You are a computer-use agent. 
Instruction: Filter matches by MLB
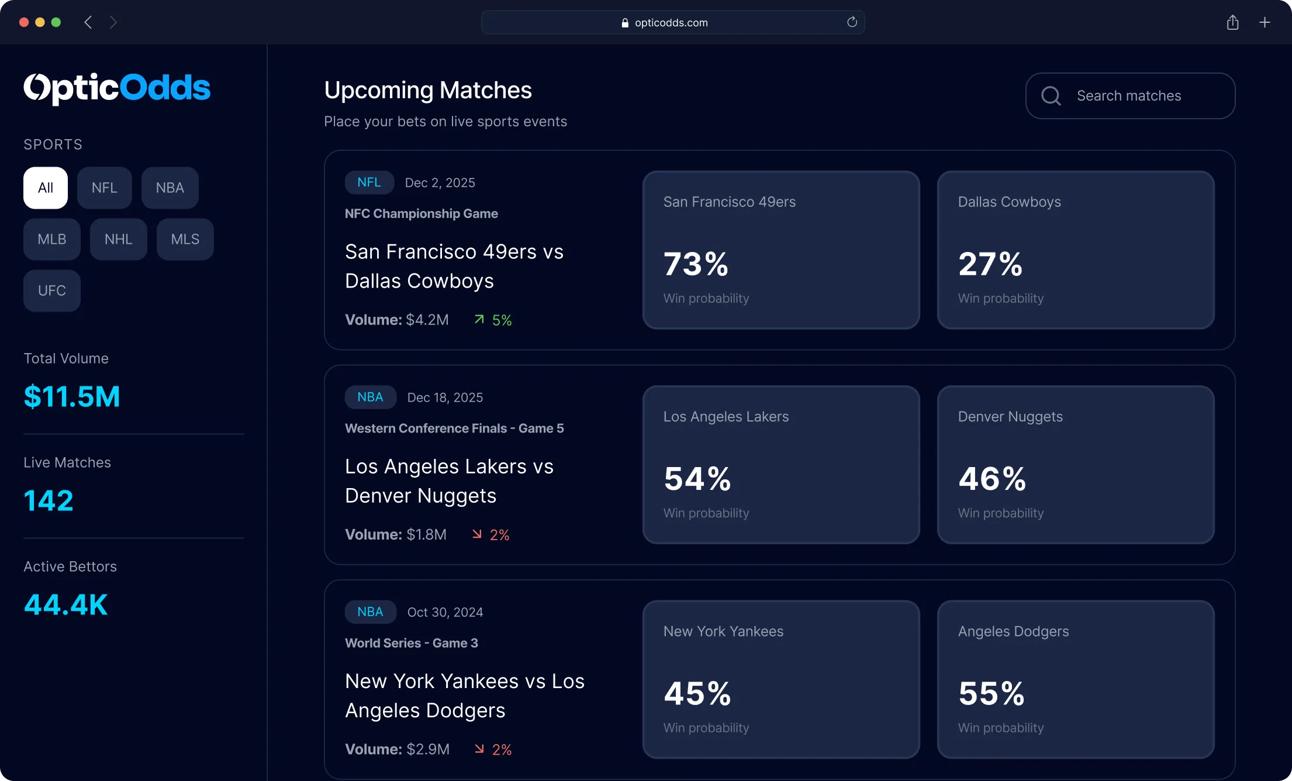(52, 239)
